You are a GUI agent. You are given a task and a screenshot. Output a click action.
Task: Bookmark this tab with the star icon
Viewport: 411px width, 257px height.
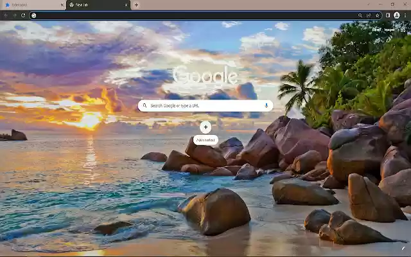click(x=378, y=15)
